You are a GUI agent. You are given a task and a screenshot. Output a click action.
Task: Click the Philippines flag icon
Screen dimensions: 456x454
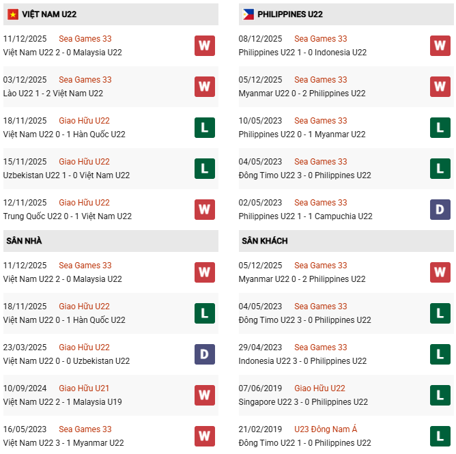tap(248, 14)
